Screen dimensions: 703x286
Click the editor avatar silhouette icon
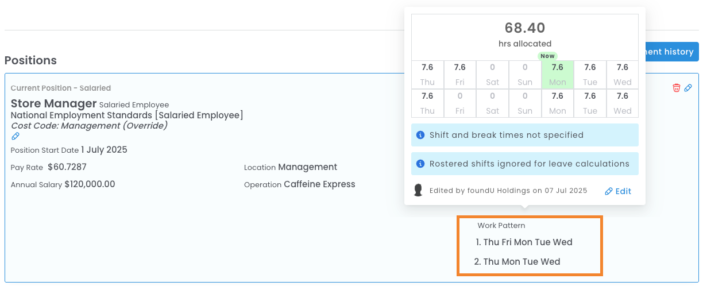[x=419, y=191]
